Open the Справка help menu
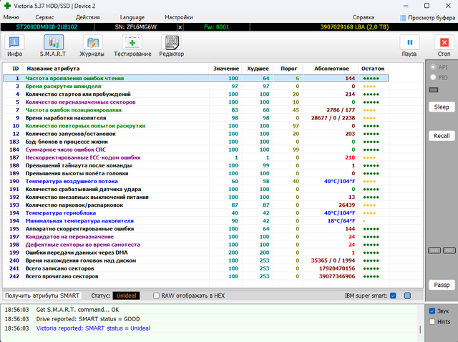Image resolution: width=458 pixels, height=342 pixels. 363,17
